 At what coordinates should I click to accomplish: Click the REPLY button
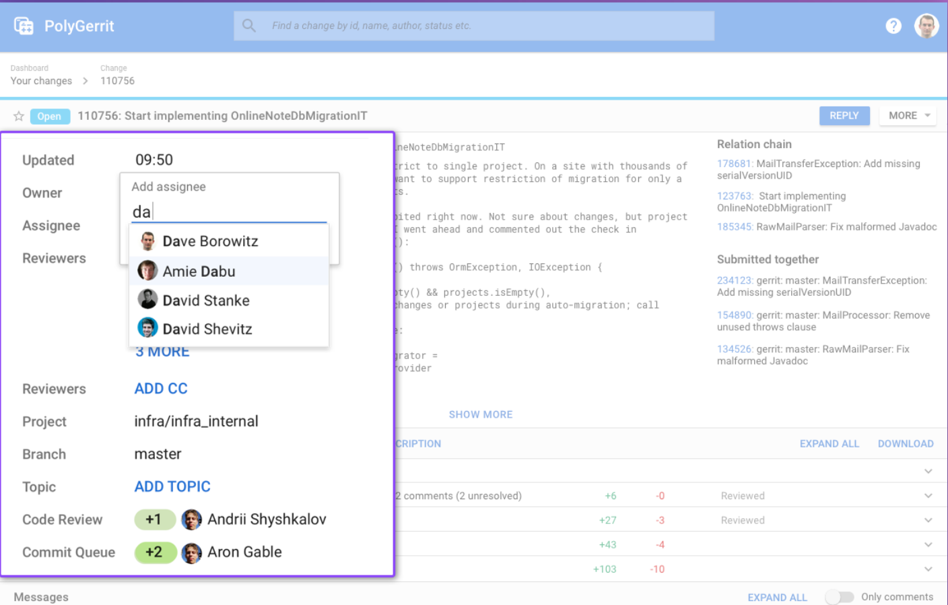click(844, 116)
